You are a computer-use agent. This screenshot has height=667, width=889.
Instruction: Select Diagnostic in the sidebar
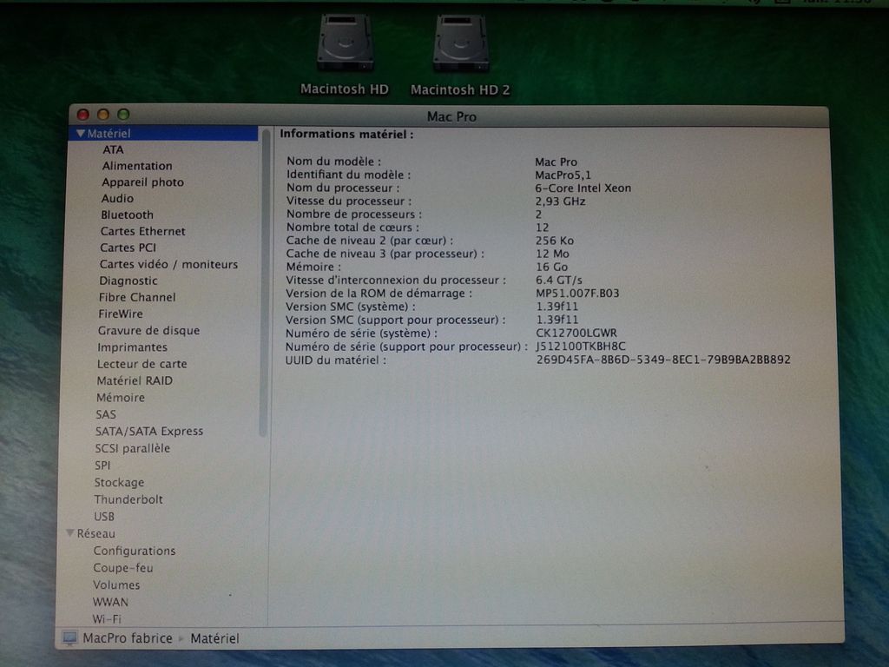[128, 281]
